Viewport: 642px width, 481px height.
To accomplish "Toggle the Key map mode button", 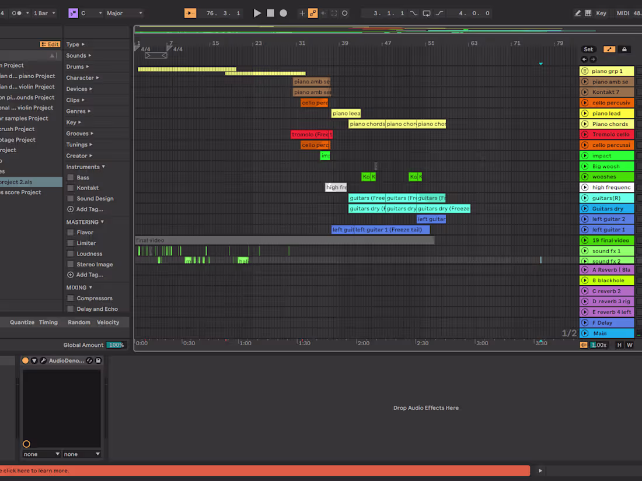I will [x=601, y=13].
